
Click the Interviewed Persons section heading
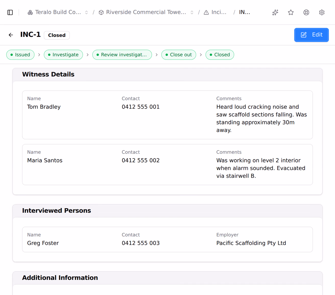coord(56,211)
